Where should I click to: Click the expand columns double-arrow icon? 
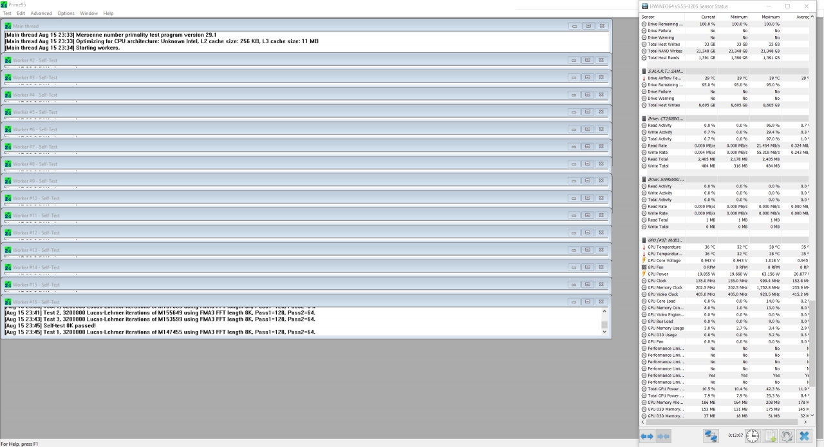(647, 436)
